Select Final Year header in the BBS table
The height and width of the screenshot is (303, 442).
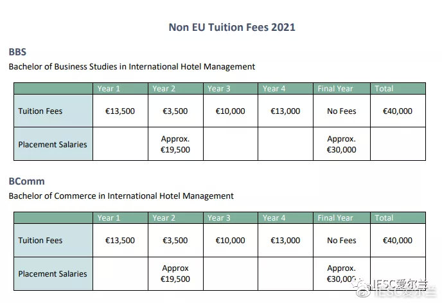[x=335, y=89]
